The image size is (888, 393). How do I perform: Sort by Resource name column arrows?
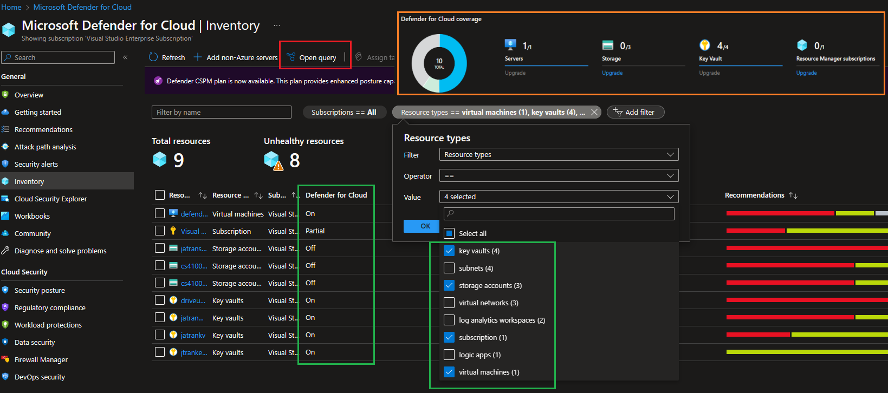pyautogui.click(x=203, y=195)
